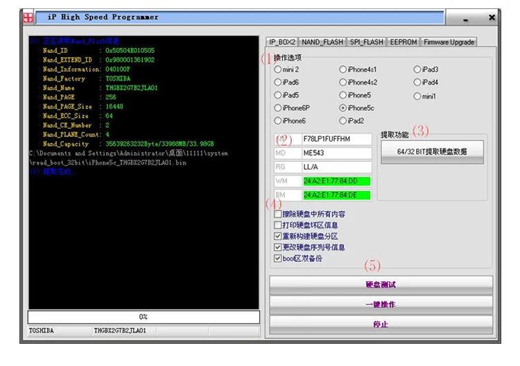The width and height of the screenshot is (520, 366).
Task: Select the iPad4 radio button
Action: [x=417, y=82]
